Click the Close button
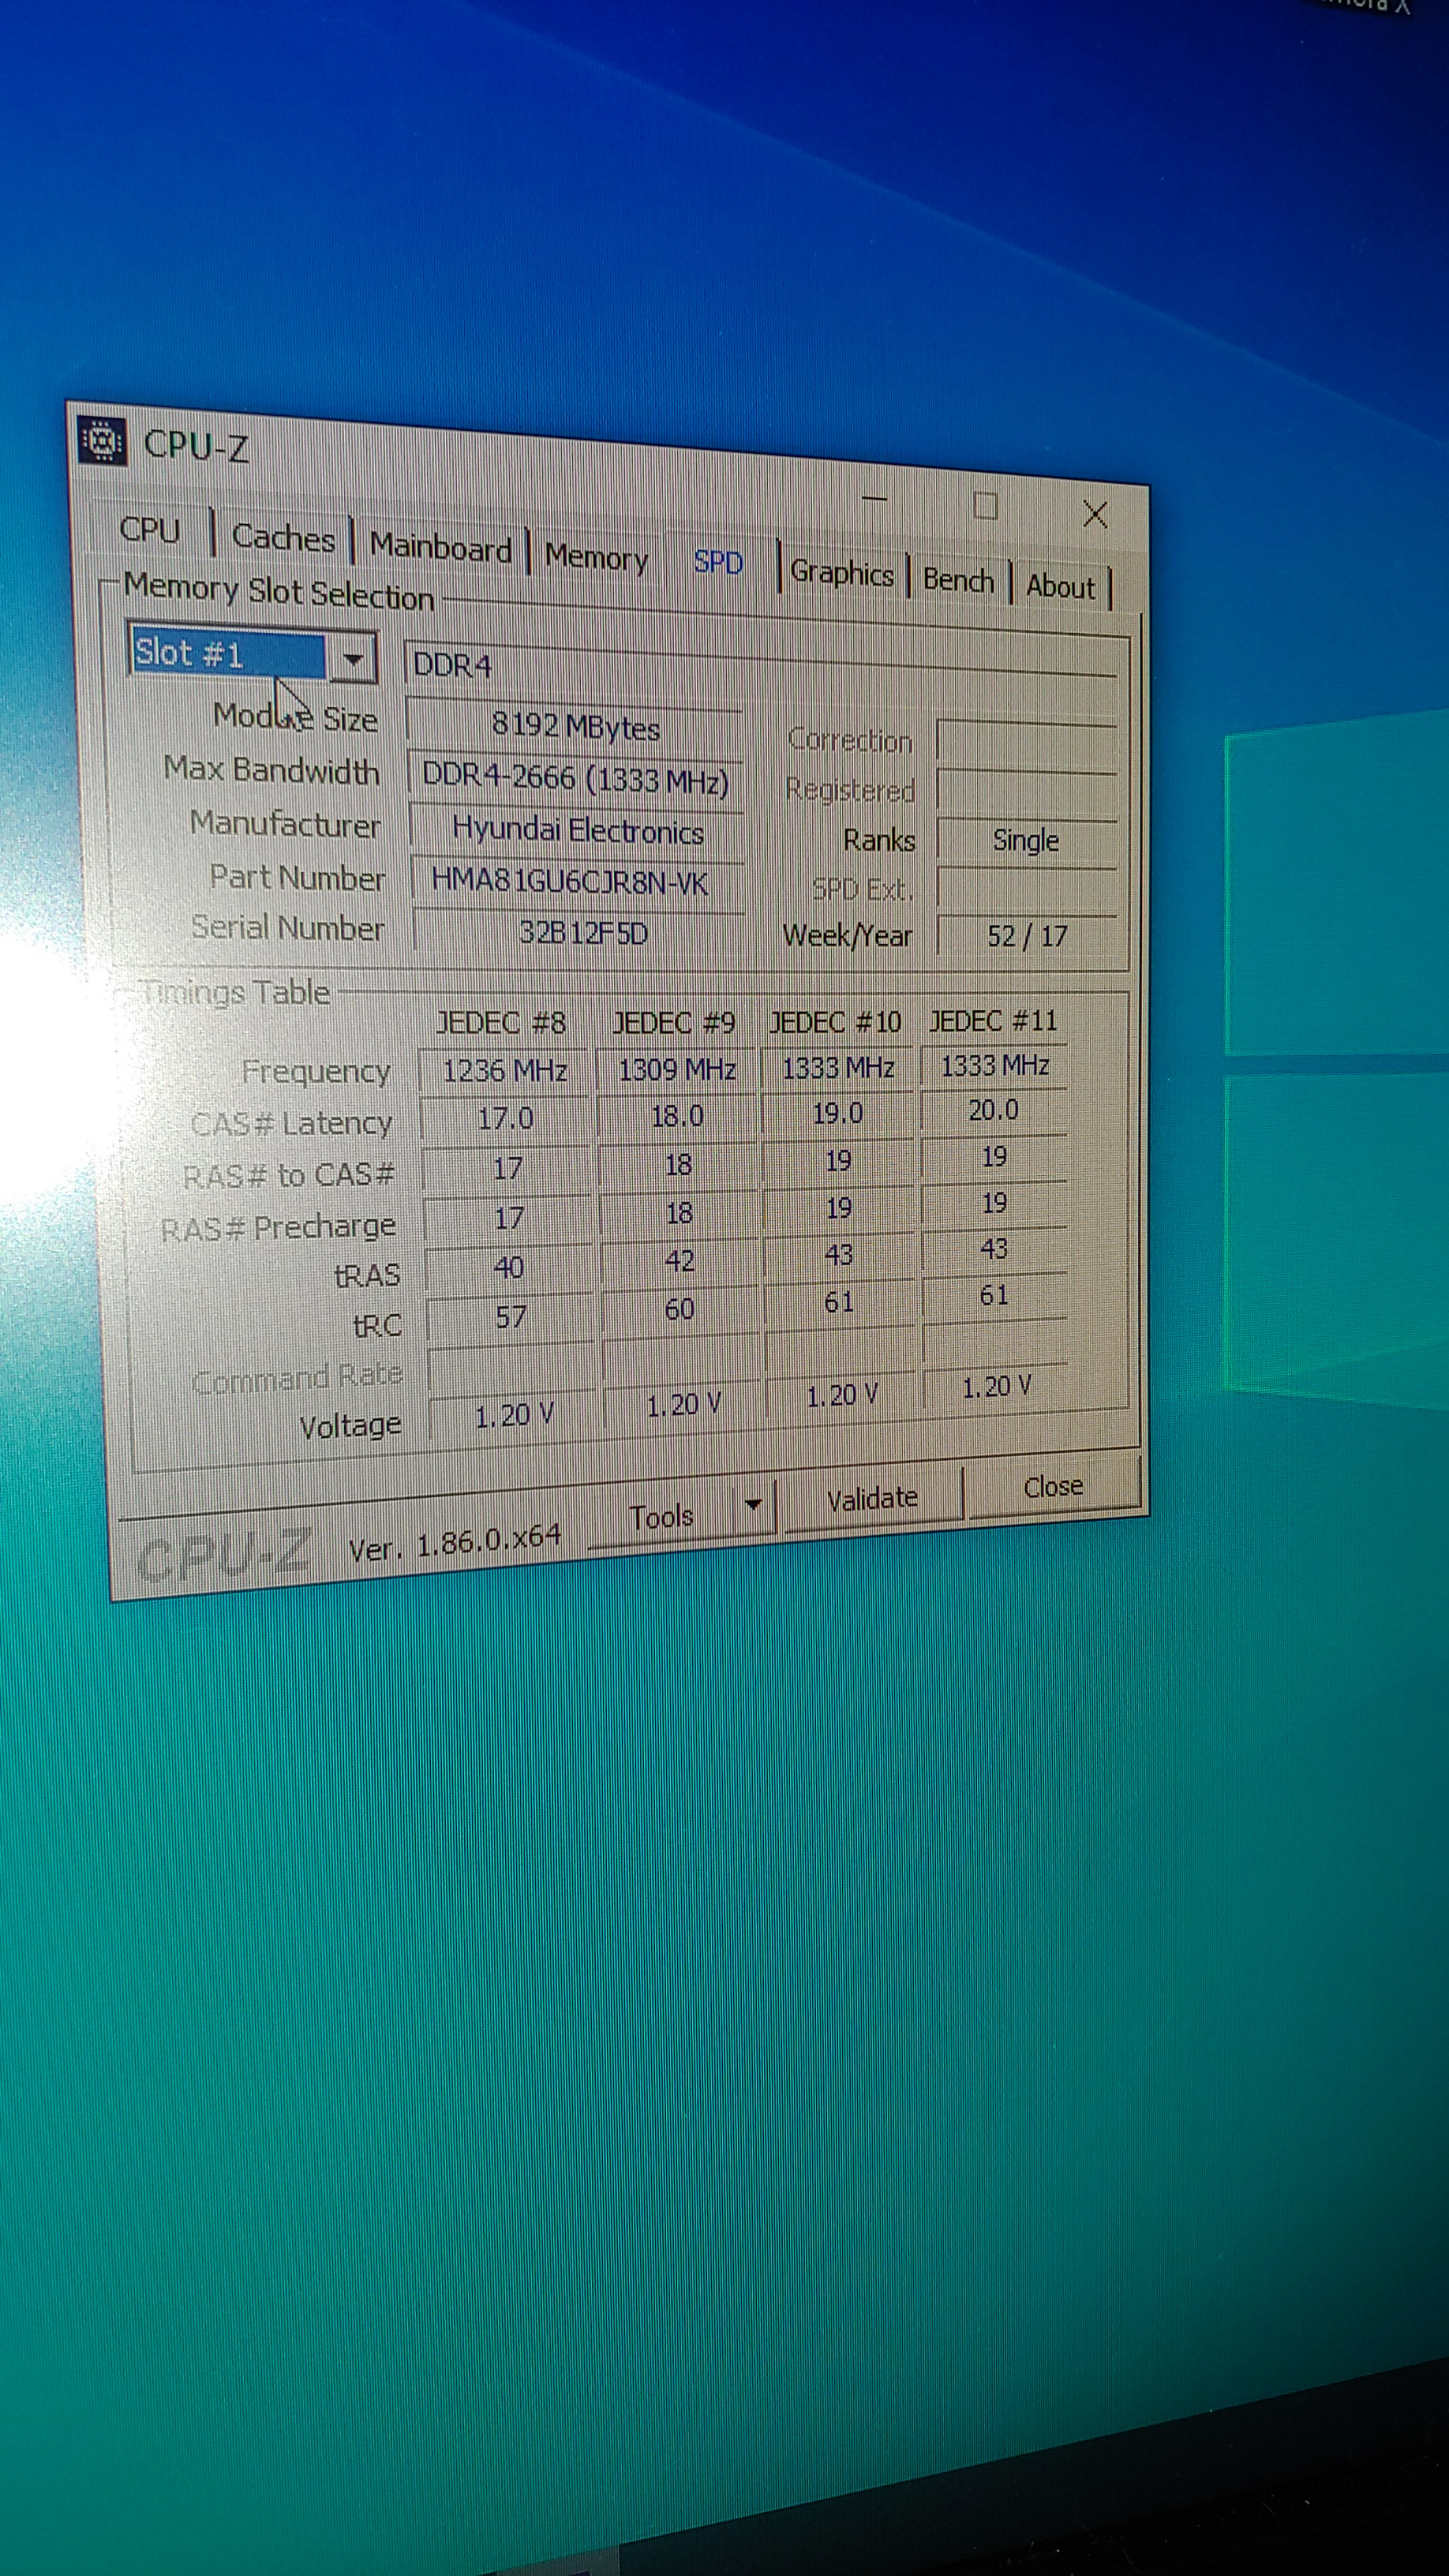The image size is (1449, 2576). pyautogui.click(x=1053, y=1486)
